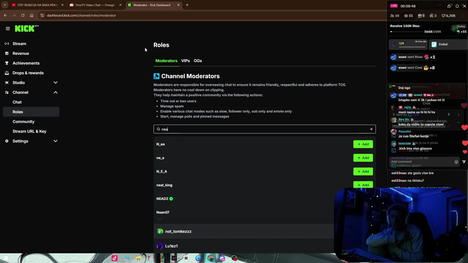Open Achievements in the sidebar

26,63
